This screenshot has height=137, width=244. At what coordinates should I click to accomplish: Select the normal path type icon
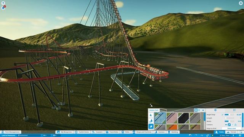(151, 115)
